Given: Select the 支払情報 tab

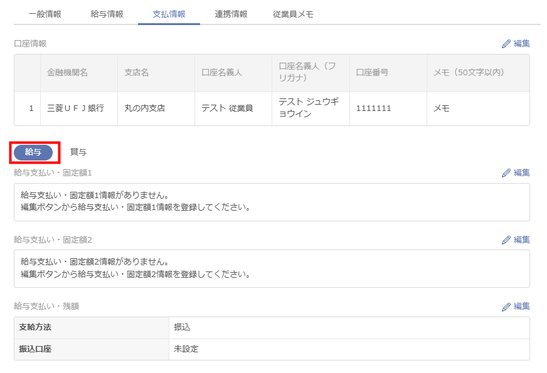Looking at the screenshot, I should click(169, 14).
